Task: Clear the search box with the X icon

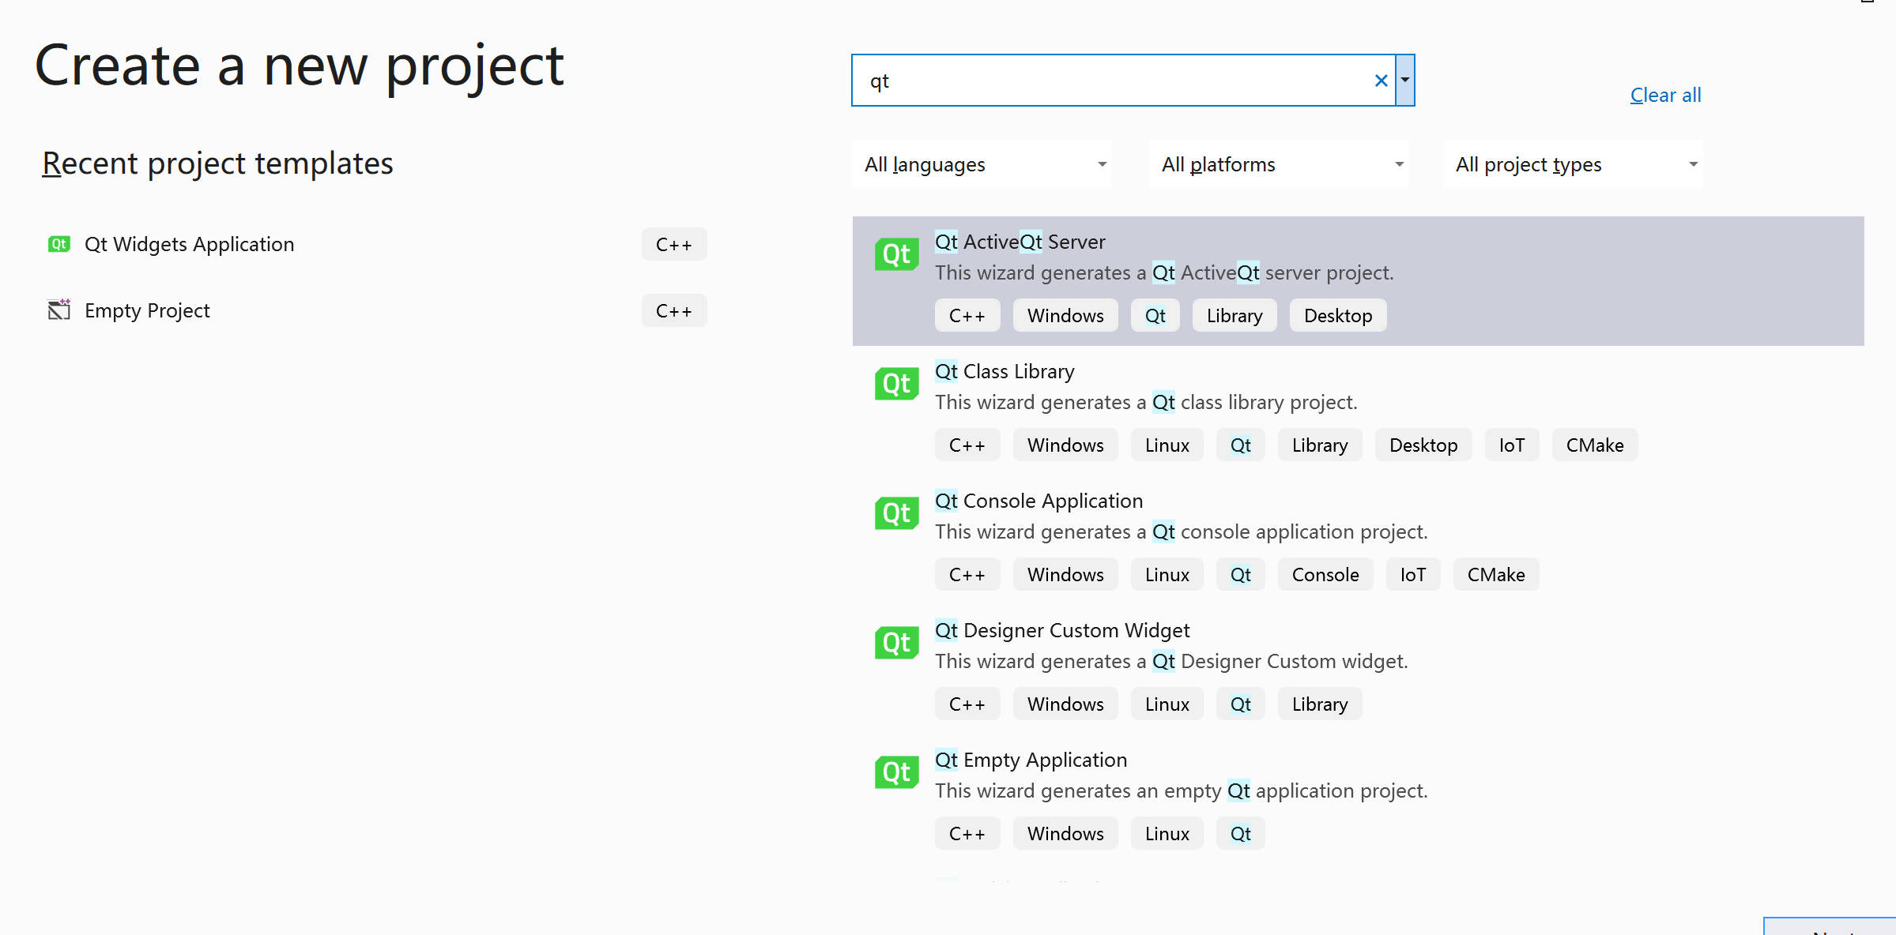Action: [x=1381, y=81]
